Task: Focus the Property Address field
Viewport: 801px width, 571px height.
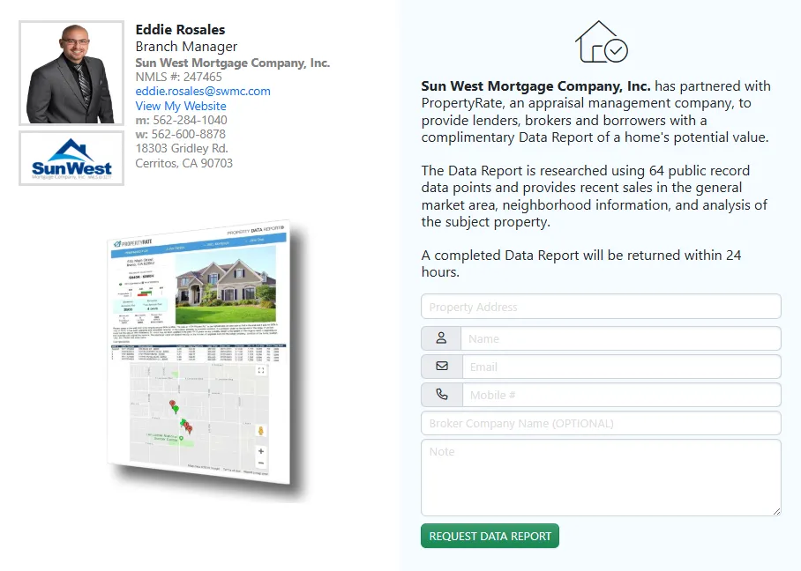Action: (601, 307)
